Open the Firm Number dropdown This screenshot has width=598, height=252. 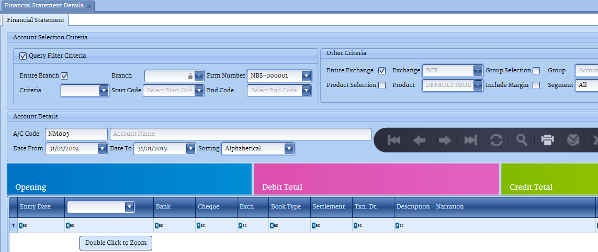tap(306, 75)
